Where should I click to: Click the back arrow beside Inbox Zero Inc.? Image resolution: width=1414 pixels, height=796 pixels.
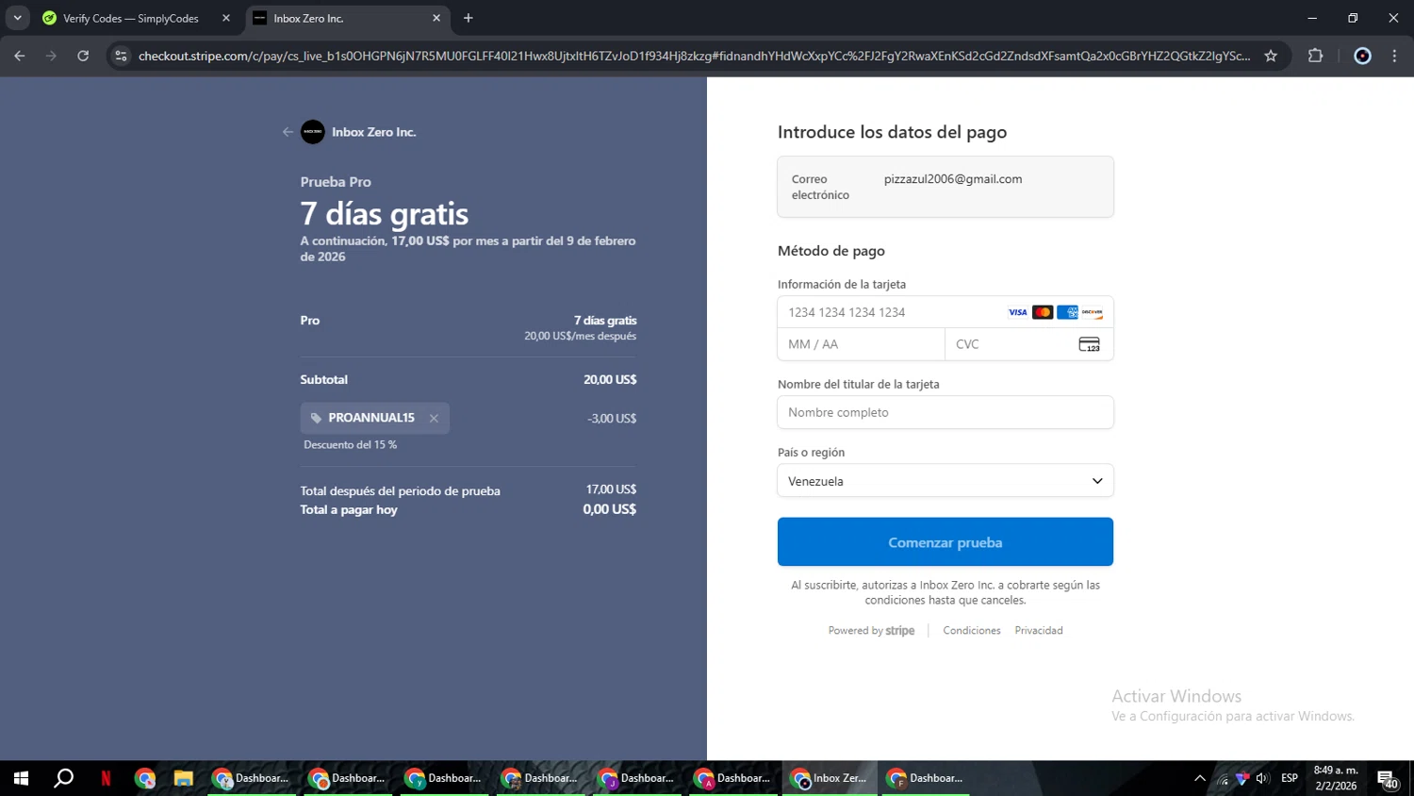tap(288, 132)
